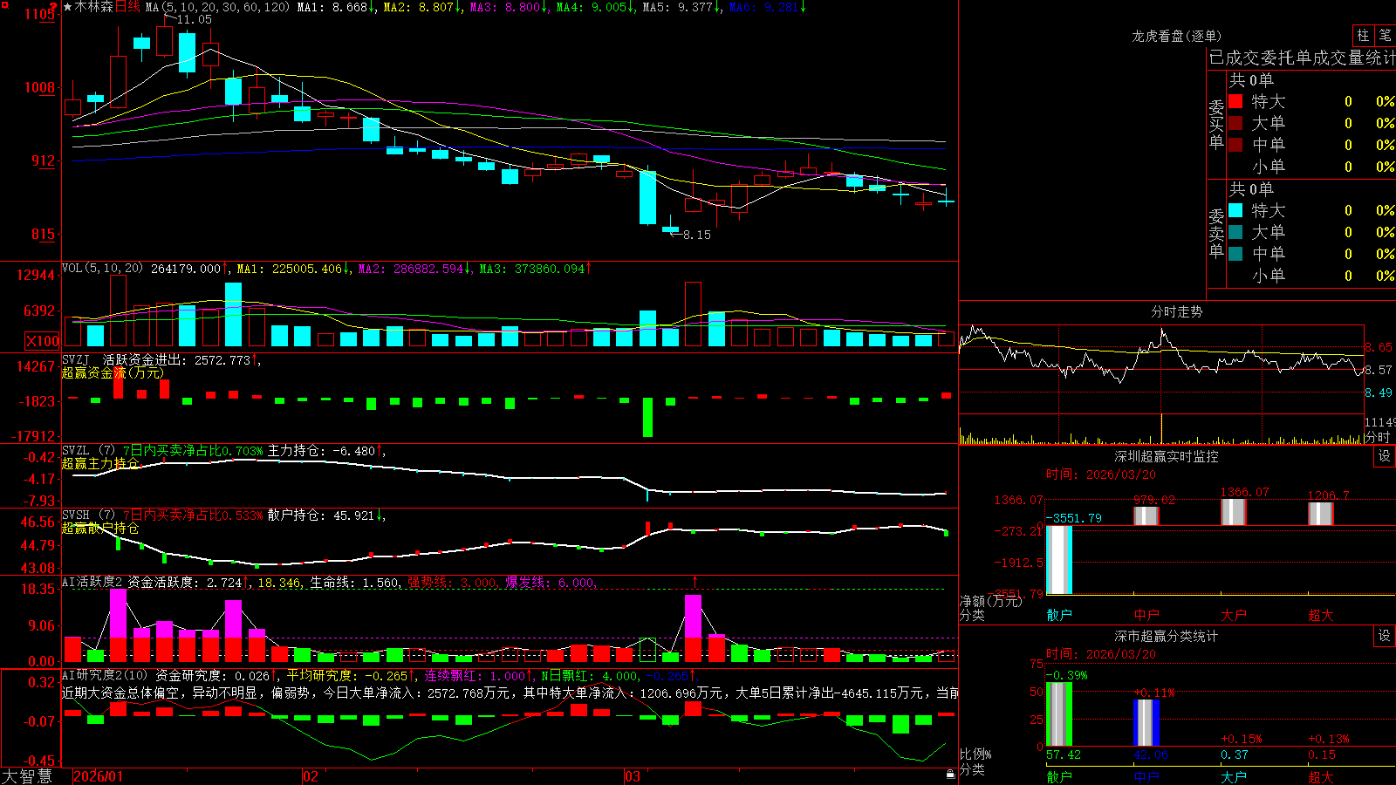This screenshot has height=785, width=1396.
Task: Select the 03 month marker on timeline
Action: [633, 776]
